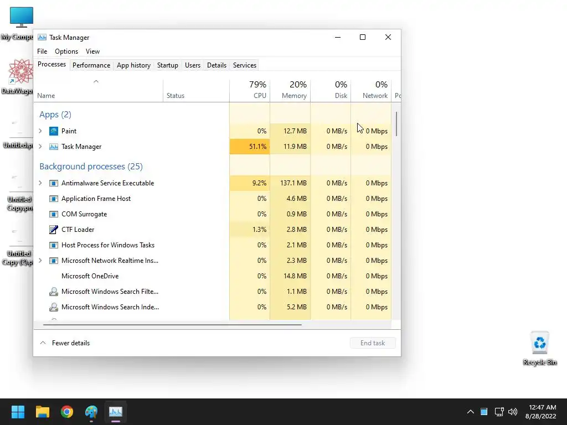The height and width of the screenshot is (425, 567).
Task: Open the Windows Start menu
Action: (18, 412)
